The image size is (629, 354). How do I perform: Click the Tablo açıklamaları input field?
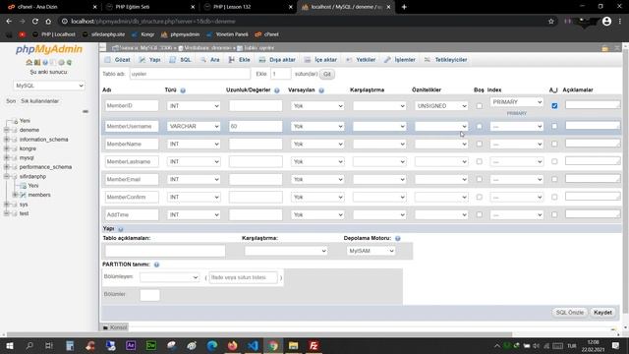[165, 251]
